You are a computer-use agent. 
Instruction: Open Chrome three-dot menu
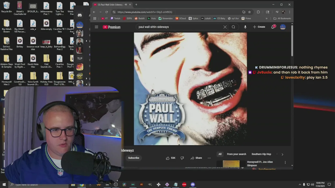click(x=289, y=12)
